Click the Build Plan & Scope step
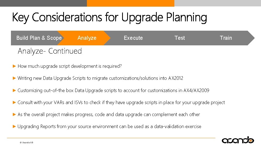 pos(39,38)
